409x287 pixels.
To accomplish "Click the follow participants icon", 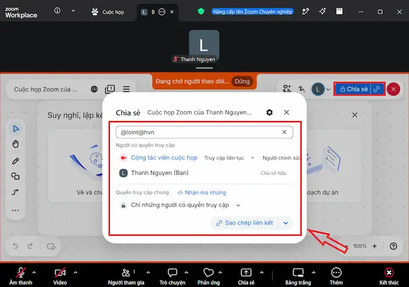I will point(287,89).
